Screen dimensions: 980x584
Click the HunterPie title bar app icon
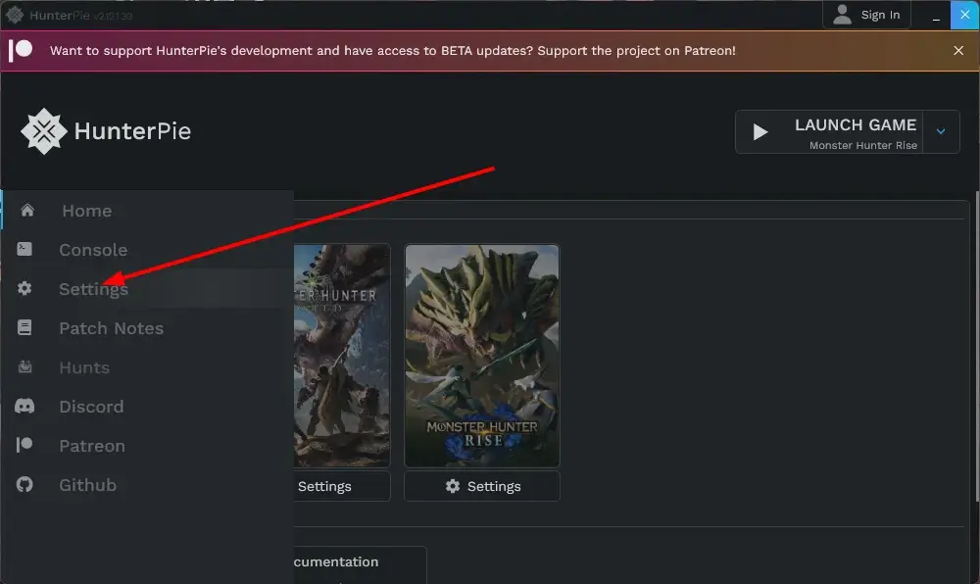point(15,15)
